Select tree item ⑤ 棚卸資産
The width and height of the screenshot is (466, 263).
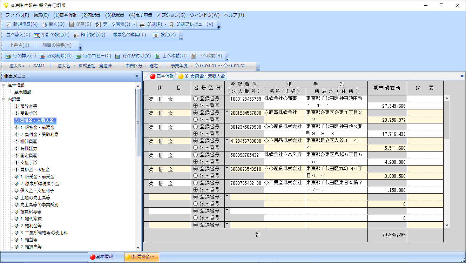pos(26,141)
